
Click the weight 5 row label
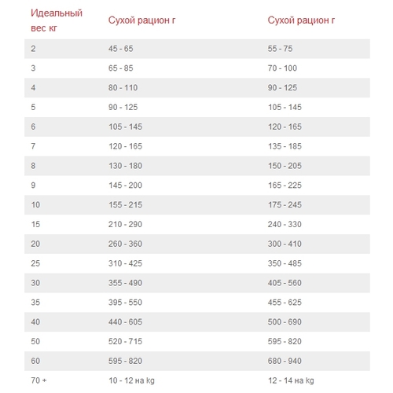33,107
